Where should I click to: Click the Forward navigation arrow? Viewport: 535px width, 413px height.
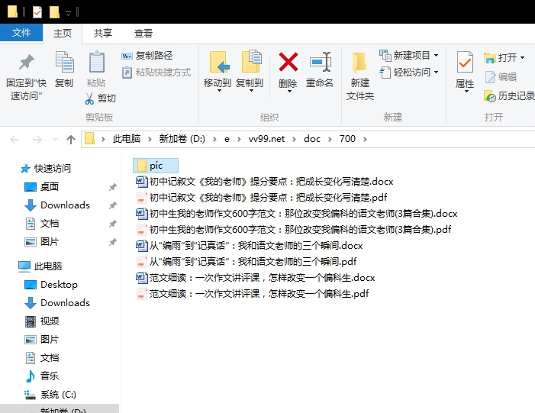(37, 139)
